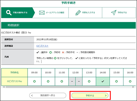
Task: Select the 16:00 available circle slot
Action: pyautogui.click(x=130, y=81)
